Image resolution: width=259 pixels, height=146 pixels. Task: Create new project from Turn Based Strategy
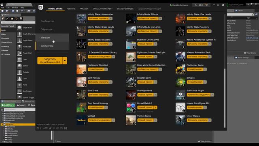click(x=96, y=107)
